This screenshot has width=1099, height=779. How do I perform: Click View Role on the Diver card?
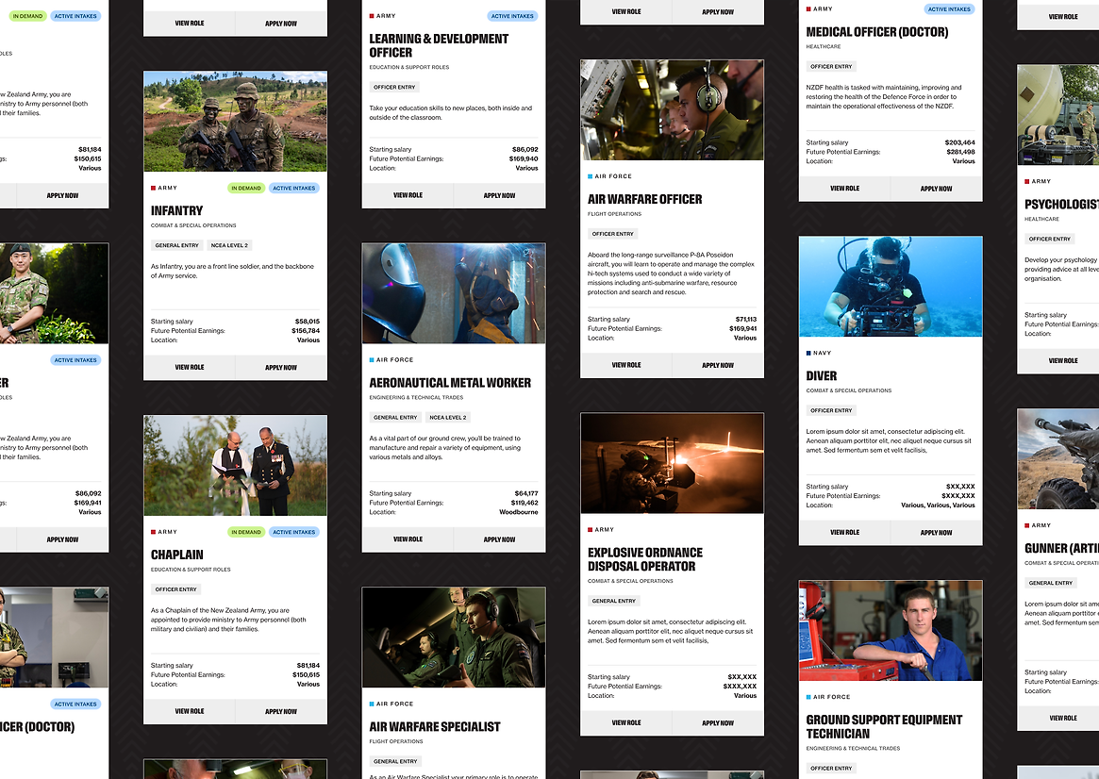click(844, 533)
